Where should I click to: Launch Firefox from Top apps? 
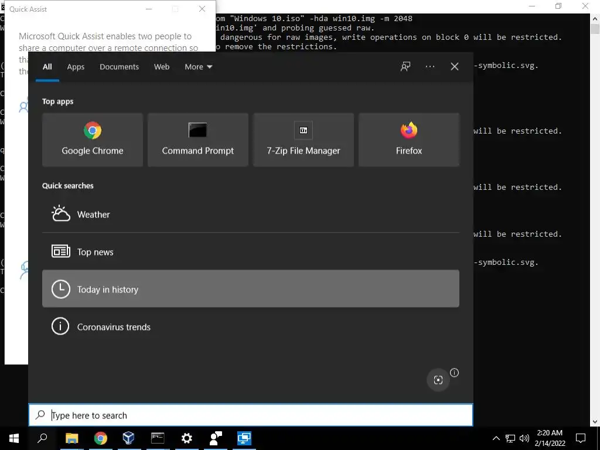[x=408, y=139]
